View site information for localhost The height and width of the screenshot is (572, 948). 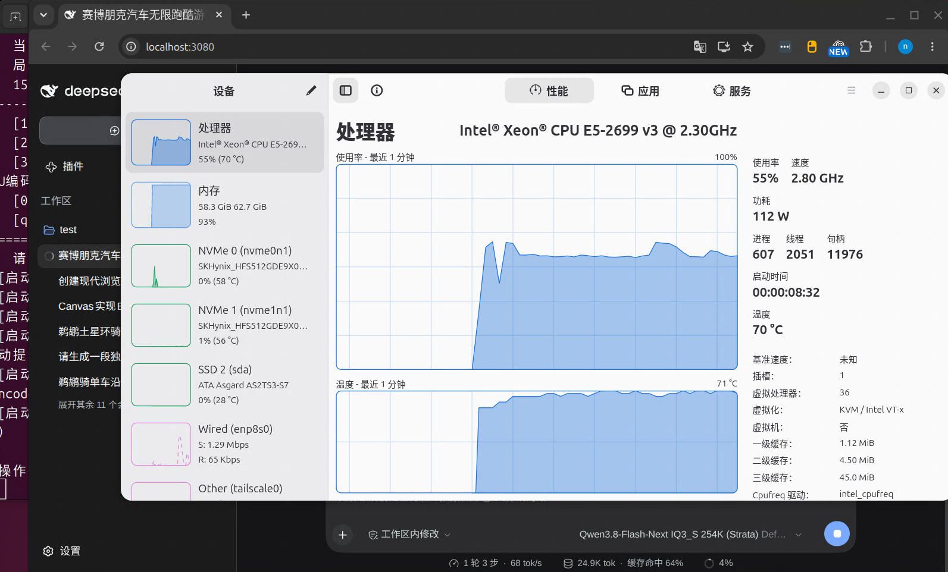pos(132,46)
